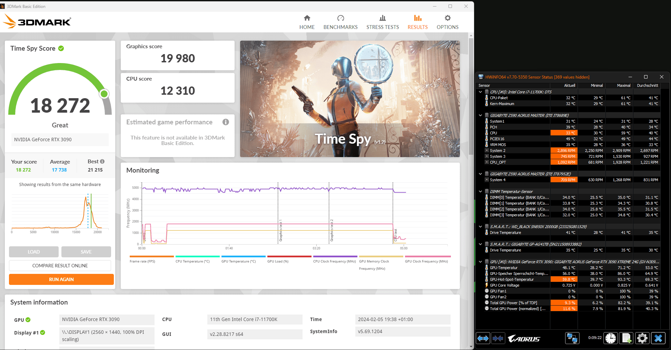
Task: Select Total GPU Power [% of TDP] row
Action: 569,303
